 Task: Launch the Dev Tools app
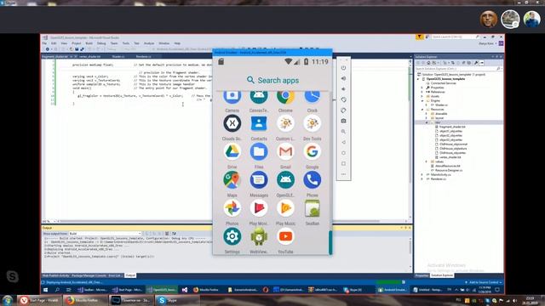313,123
